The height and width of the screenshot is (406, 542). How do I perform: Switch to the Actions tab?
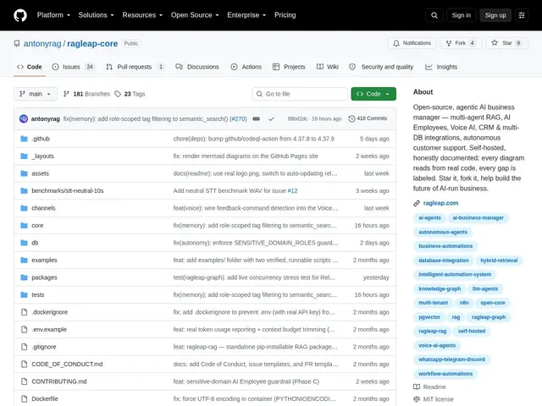246,67
